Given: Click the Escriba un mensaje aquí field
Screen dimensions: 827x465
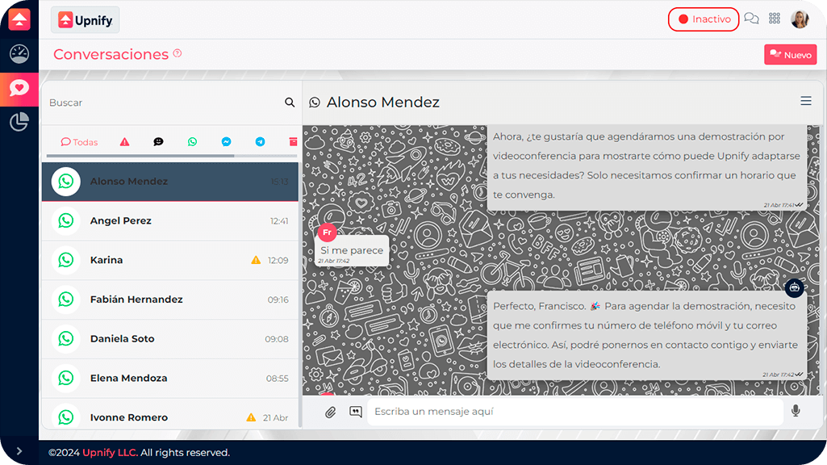Looking at the screenshot, I should [x=574, y=412].
